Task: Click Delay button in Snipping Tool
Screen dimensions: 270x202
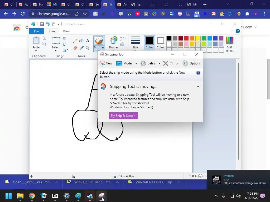Action: (148, 63)
